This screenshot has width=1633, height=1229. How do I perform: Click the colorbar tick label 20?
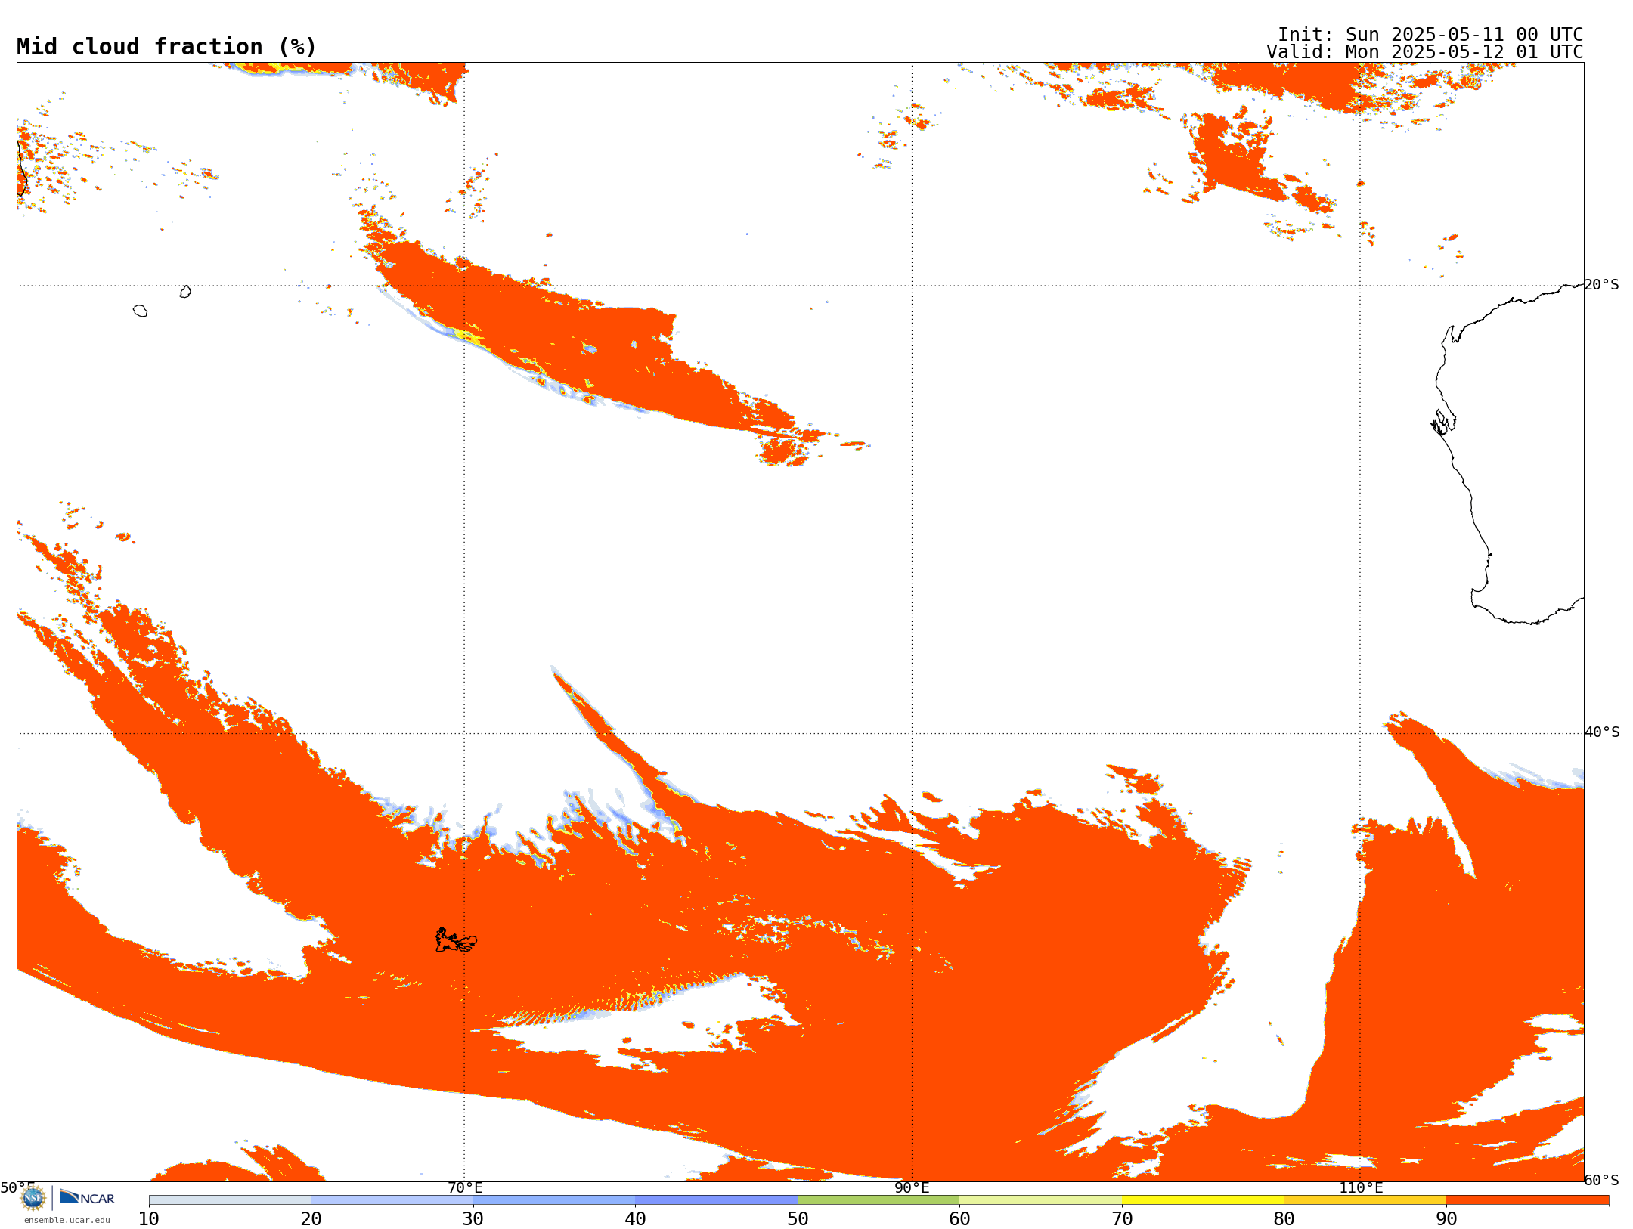click(311, 1219)
